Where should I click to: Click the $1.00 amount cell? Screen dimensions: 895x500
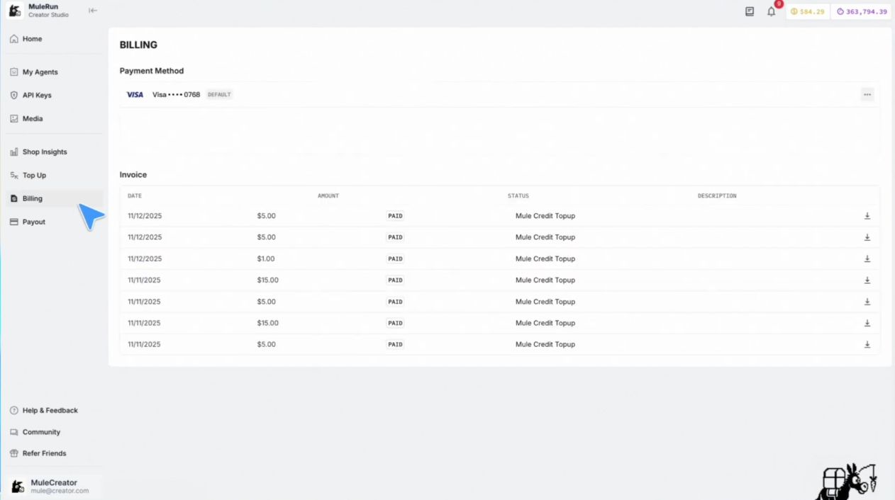266,258
